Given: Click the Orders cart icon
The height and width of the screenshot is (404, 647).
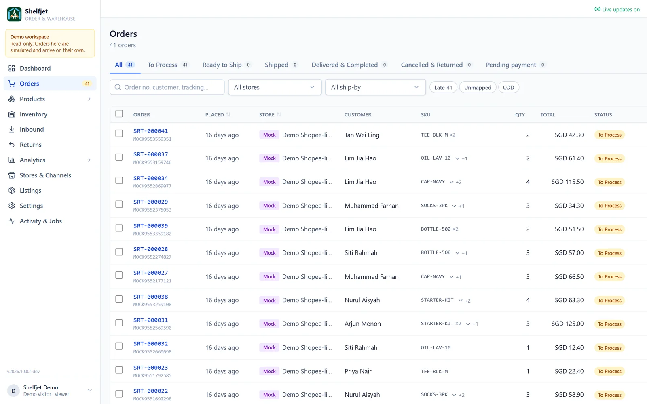Looking at the screenshot, I should (12, 84).
